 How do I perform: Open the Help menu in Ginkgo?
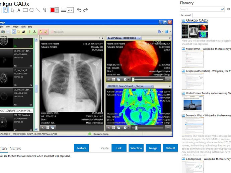(30, 27)
